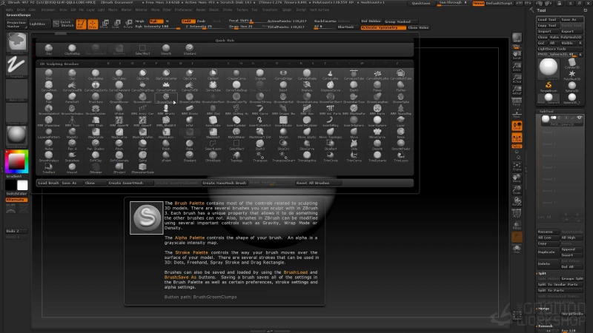Toggle Activate Symmetry
This screenshot has width=593, height=333.
383,27
